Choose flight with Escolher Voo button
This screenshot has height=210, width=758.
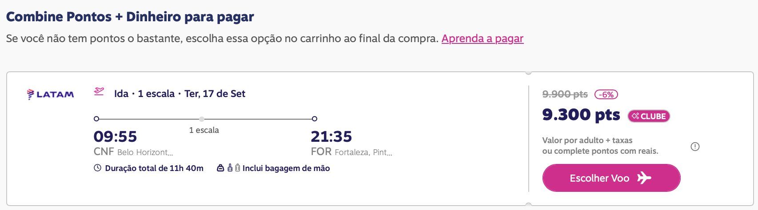[x=611, y=178]
